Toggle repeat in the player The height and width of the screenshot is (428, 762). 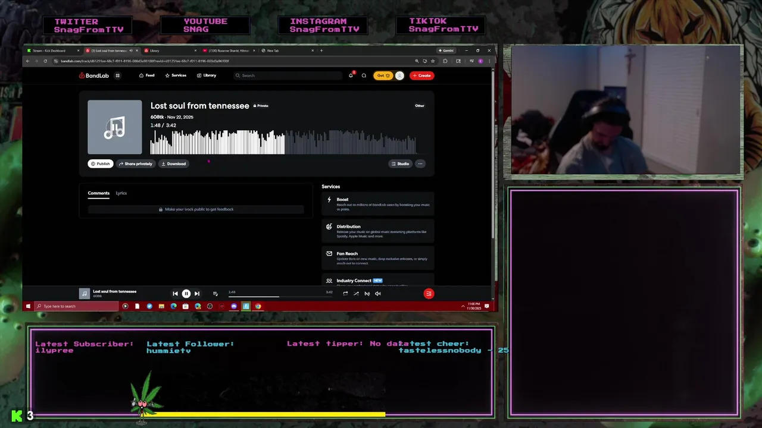[345, 294]
